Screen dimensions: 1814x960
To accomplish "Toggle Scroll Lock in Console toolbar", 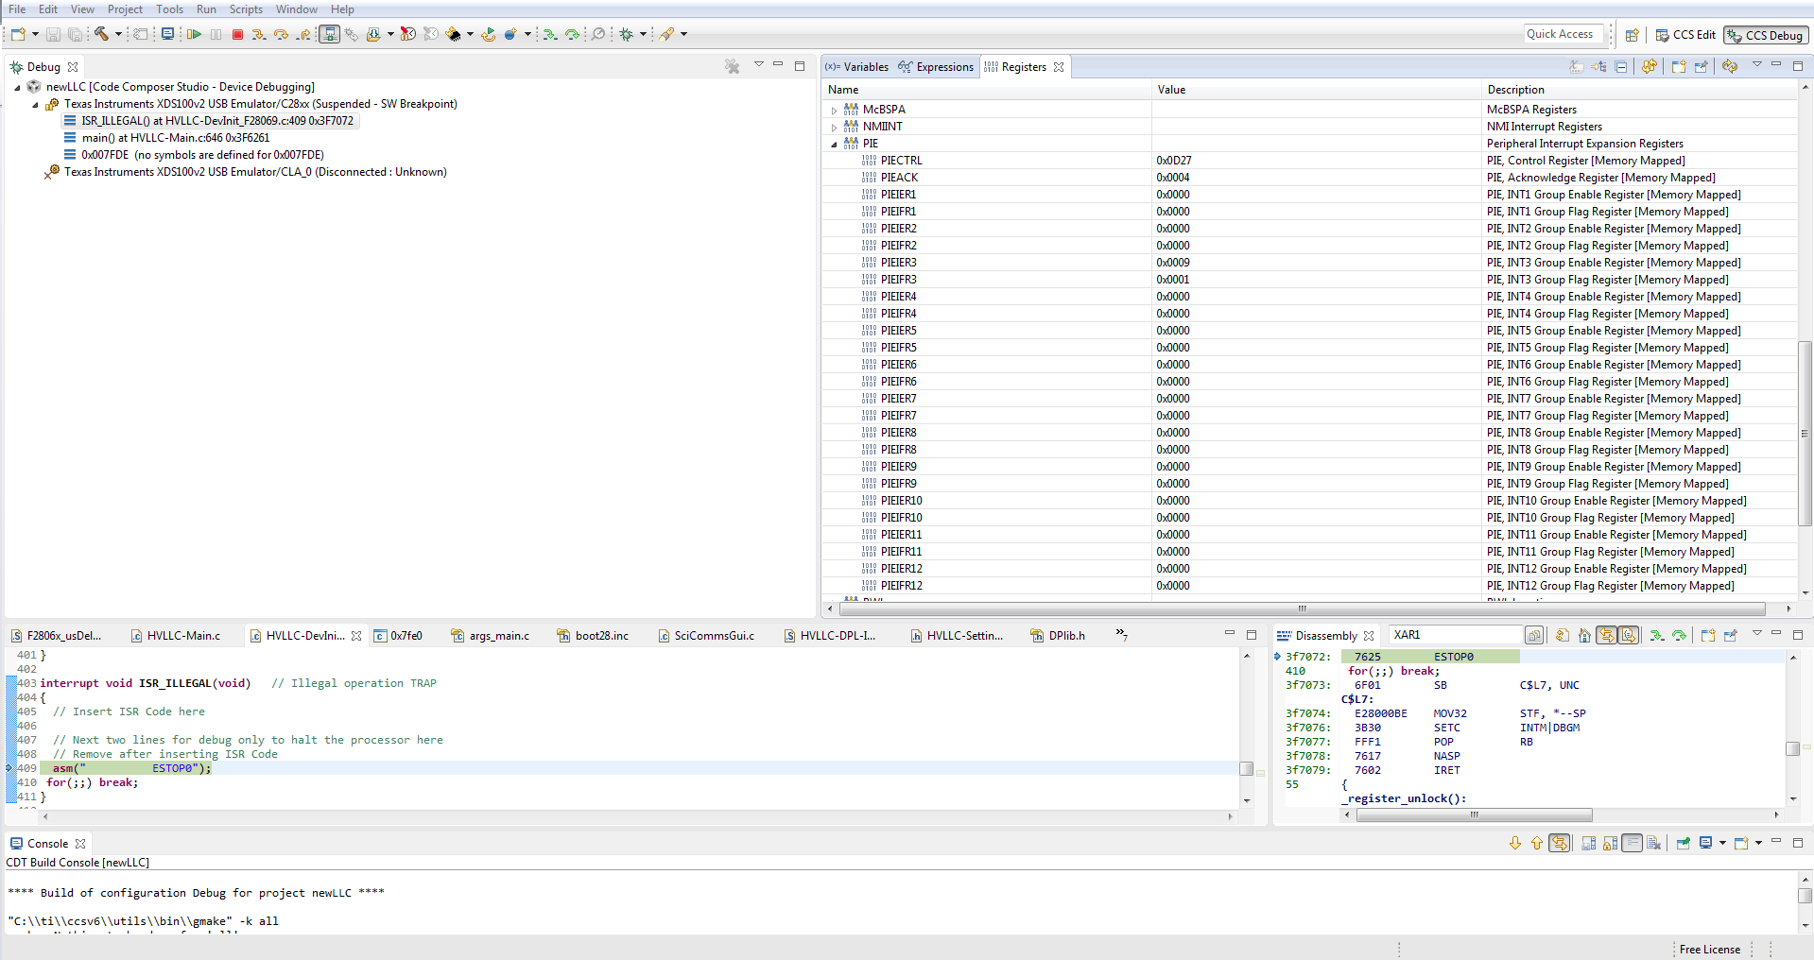I will point(1610,843).
